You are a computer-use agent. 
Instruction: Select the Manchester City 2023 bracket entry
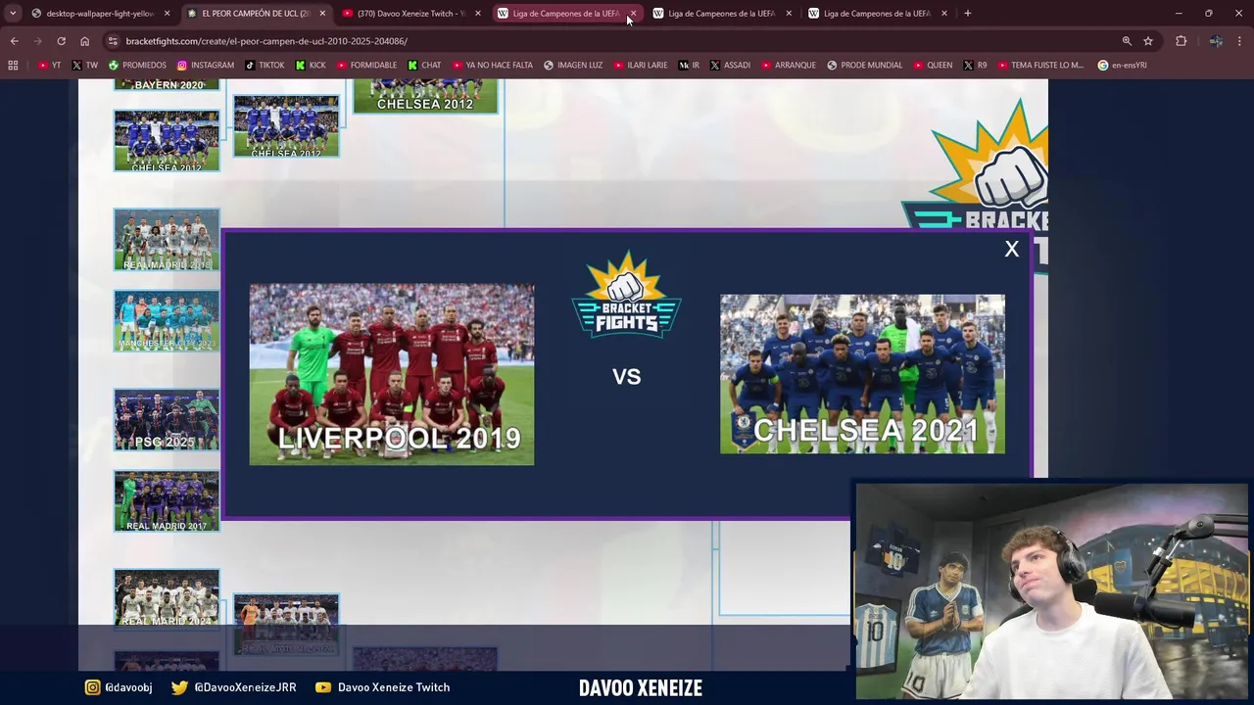pyautogui.click(x=167, y=321)
